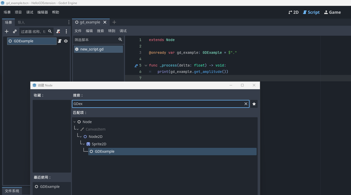Viewport: 351px width, 195px height.
Task: Select Node in the matches tree
Action: 87,122
